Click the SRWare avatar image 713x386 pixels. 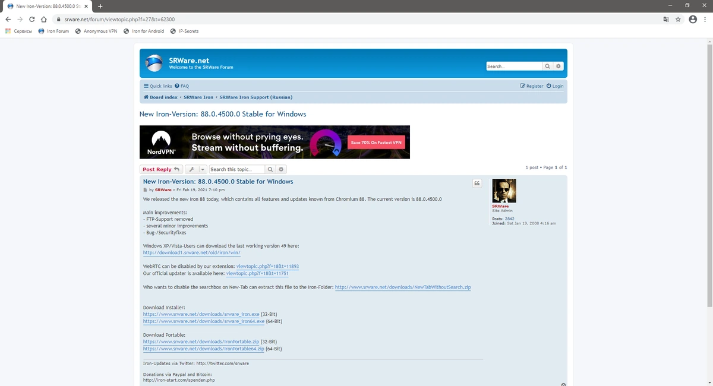(504, 191)
